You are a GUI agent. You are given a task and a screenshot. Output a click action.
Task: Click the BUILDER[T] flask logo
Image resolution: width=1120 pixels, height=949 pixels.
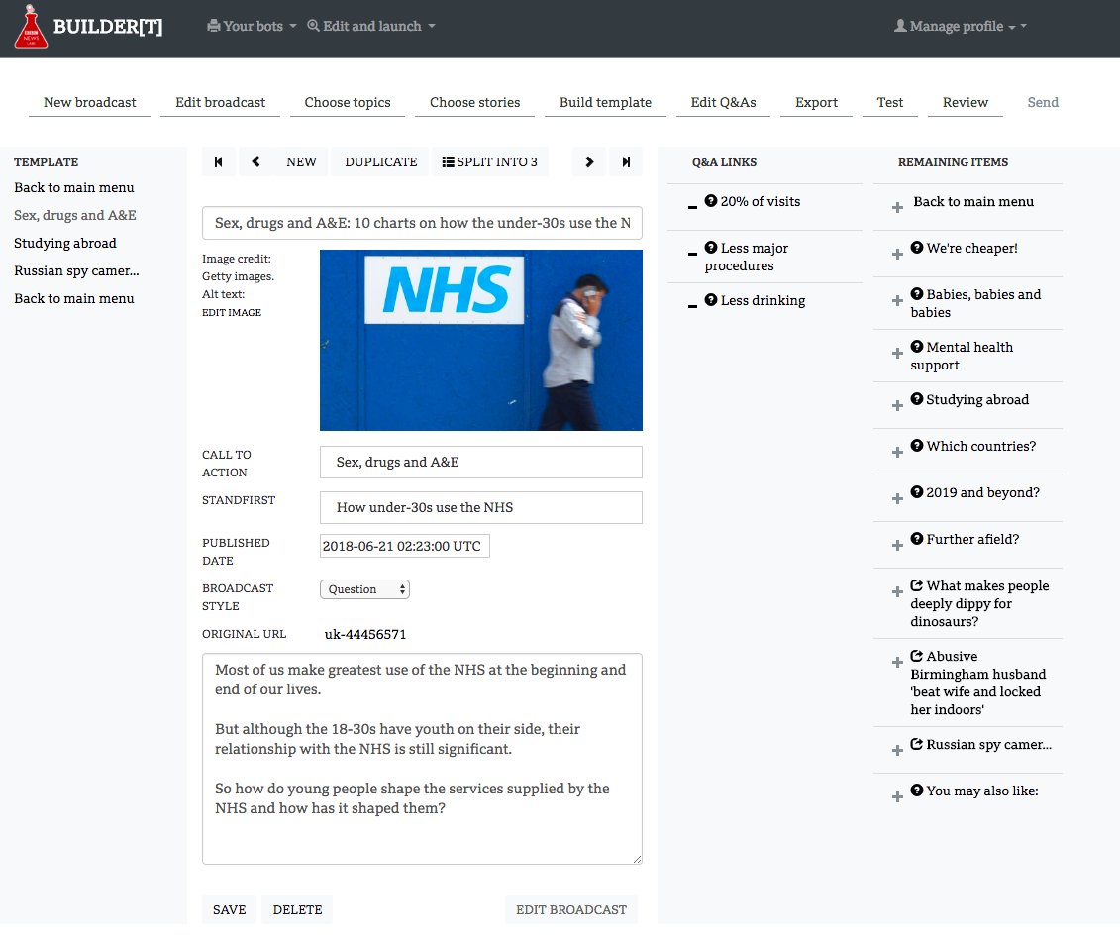(31, 27)
